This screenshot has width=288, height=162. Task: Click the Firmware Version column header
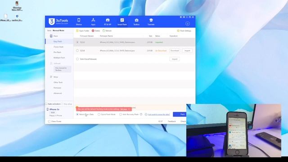coord(87,36)
